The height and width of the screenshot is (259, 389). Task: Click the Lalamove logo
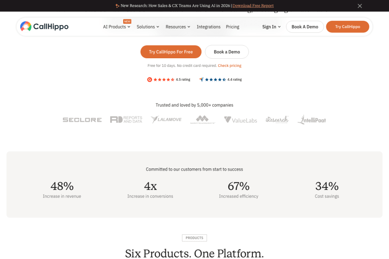tap(166, 120)
